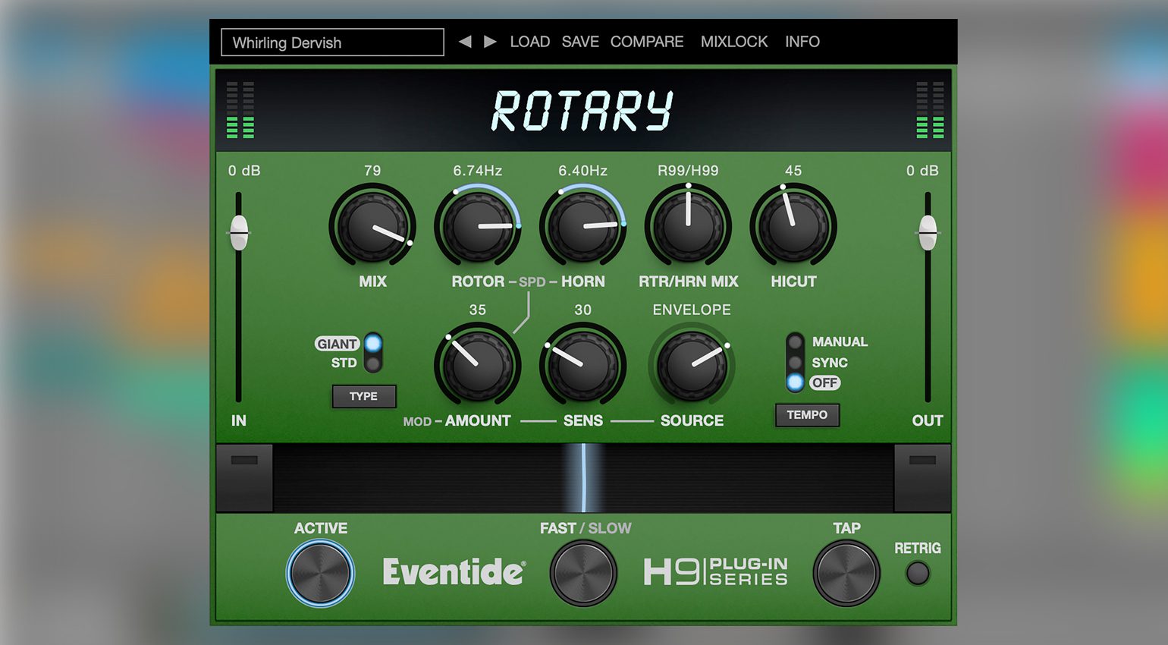Toggle the ACTIVE footswitch

pos(320,573)
